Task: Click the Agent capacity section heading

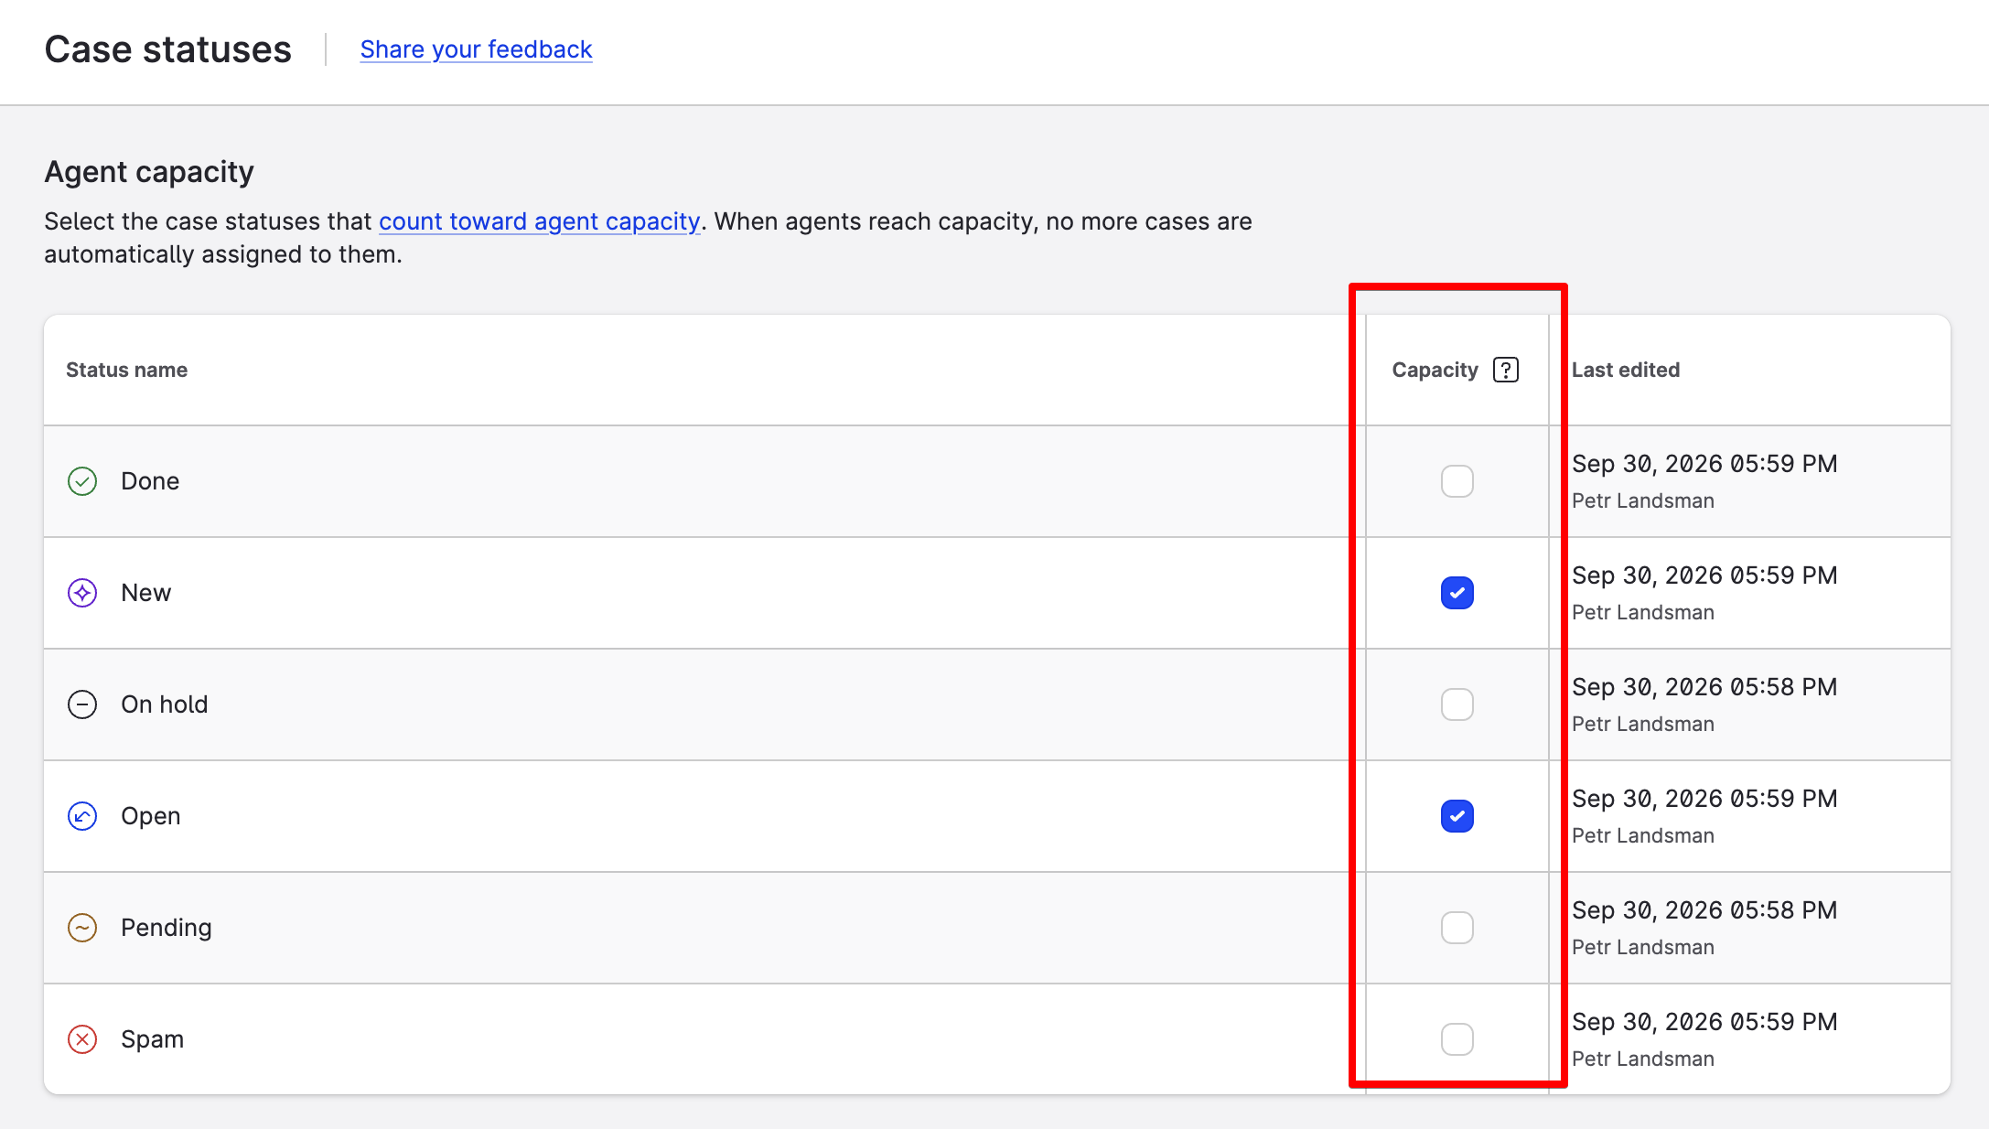Action: (149, 172)
